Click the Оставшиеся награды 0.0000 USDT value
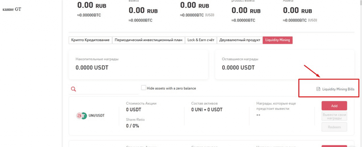Image resolution: width=362 pixels, height=147 pixels. 238,68
